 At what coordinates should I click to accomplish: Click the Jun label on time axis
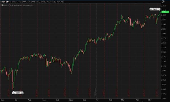[x=2, y=100]
